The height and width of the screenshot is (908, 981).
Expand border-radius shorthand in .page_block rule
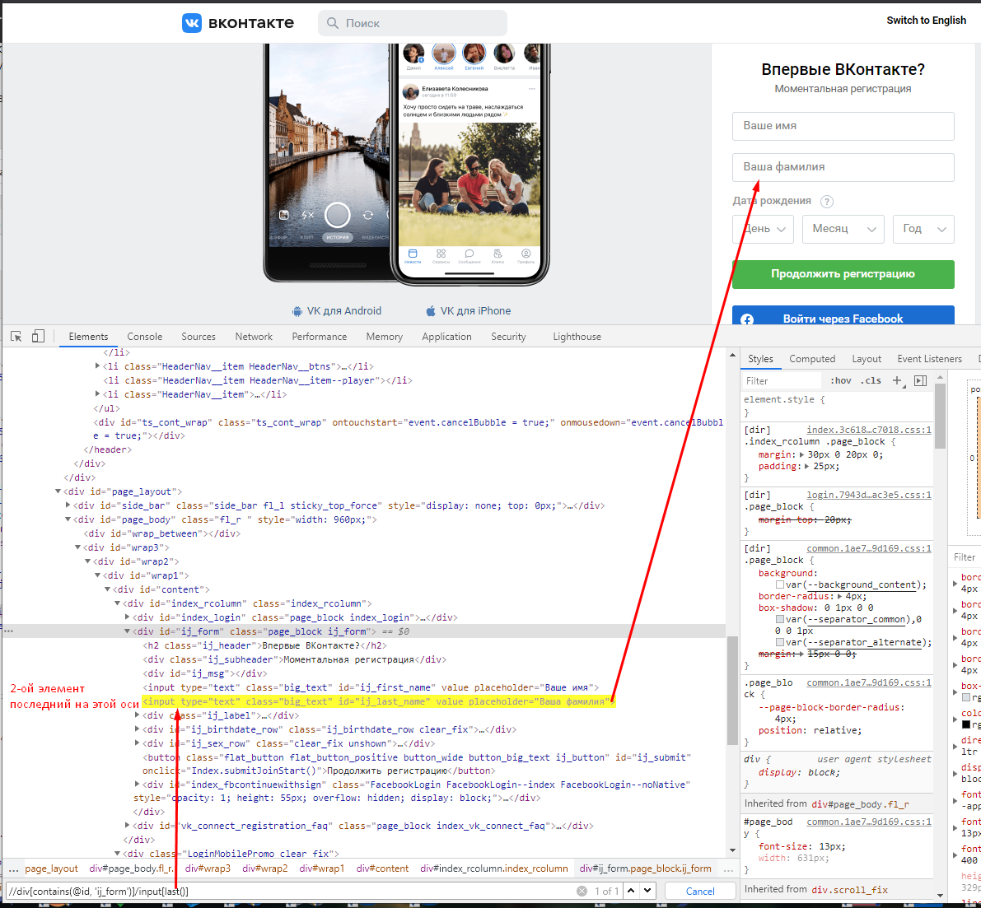[x=839, y=597]
